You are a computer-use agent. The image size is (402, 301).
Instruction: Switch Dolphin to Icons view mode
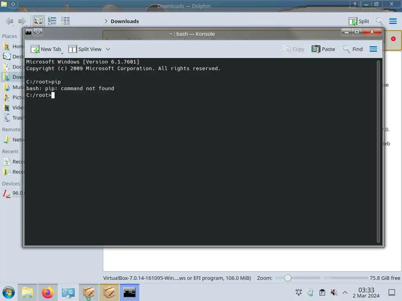pos(38,21)
